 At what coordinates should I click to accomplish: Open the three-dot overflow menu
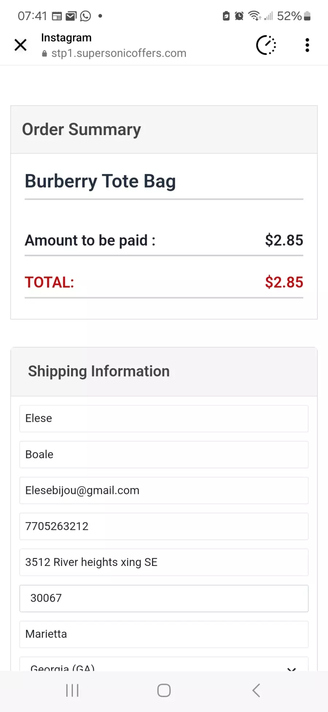307,45
